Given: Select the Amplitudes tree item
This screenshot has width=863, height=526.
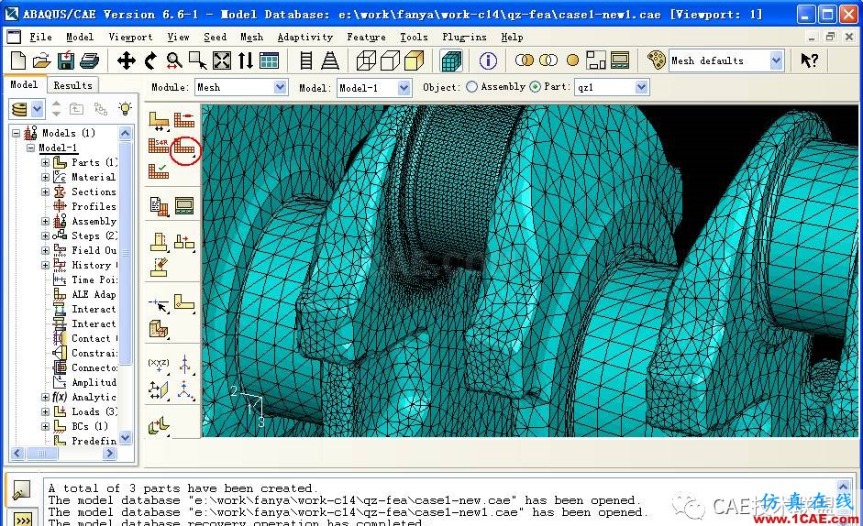Looking at the screenshot, I should pyautogui.click(x=94, y=382).
